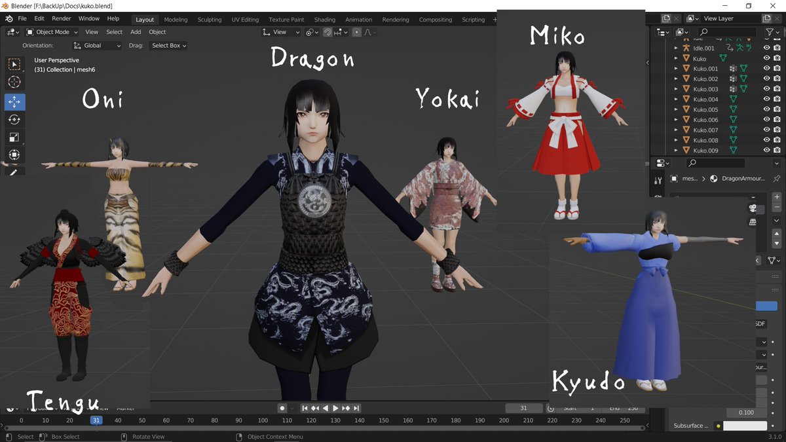Click the 0.100 value slider in properties
This screenshot has width=786, height=442.
(x=747, y=413)
